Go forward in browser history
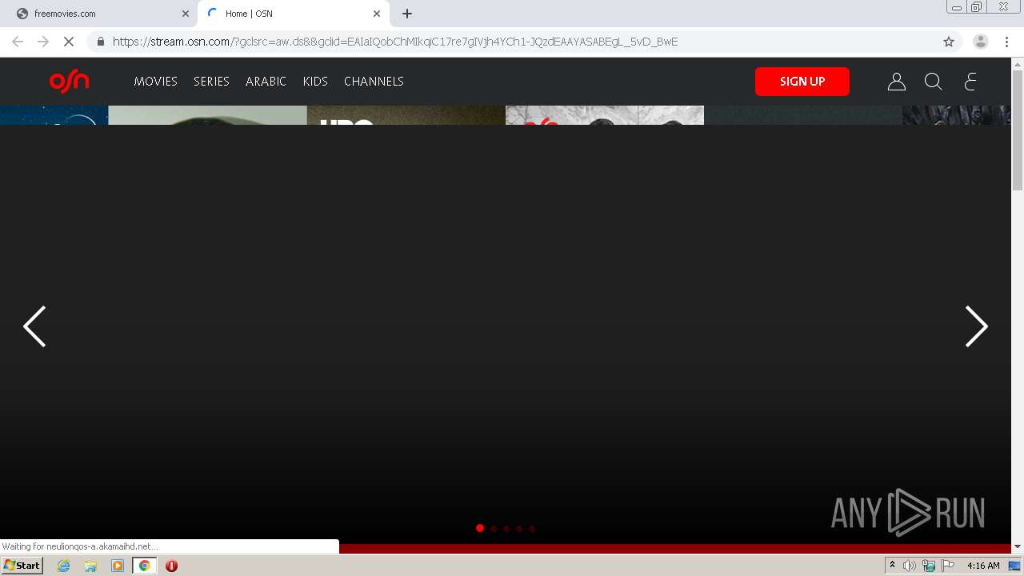 43,42
